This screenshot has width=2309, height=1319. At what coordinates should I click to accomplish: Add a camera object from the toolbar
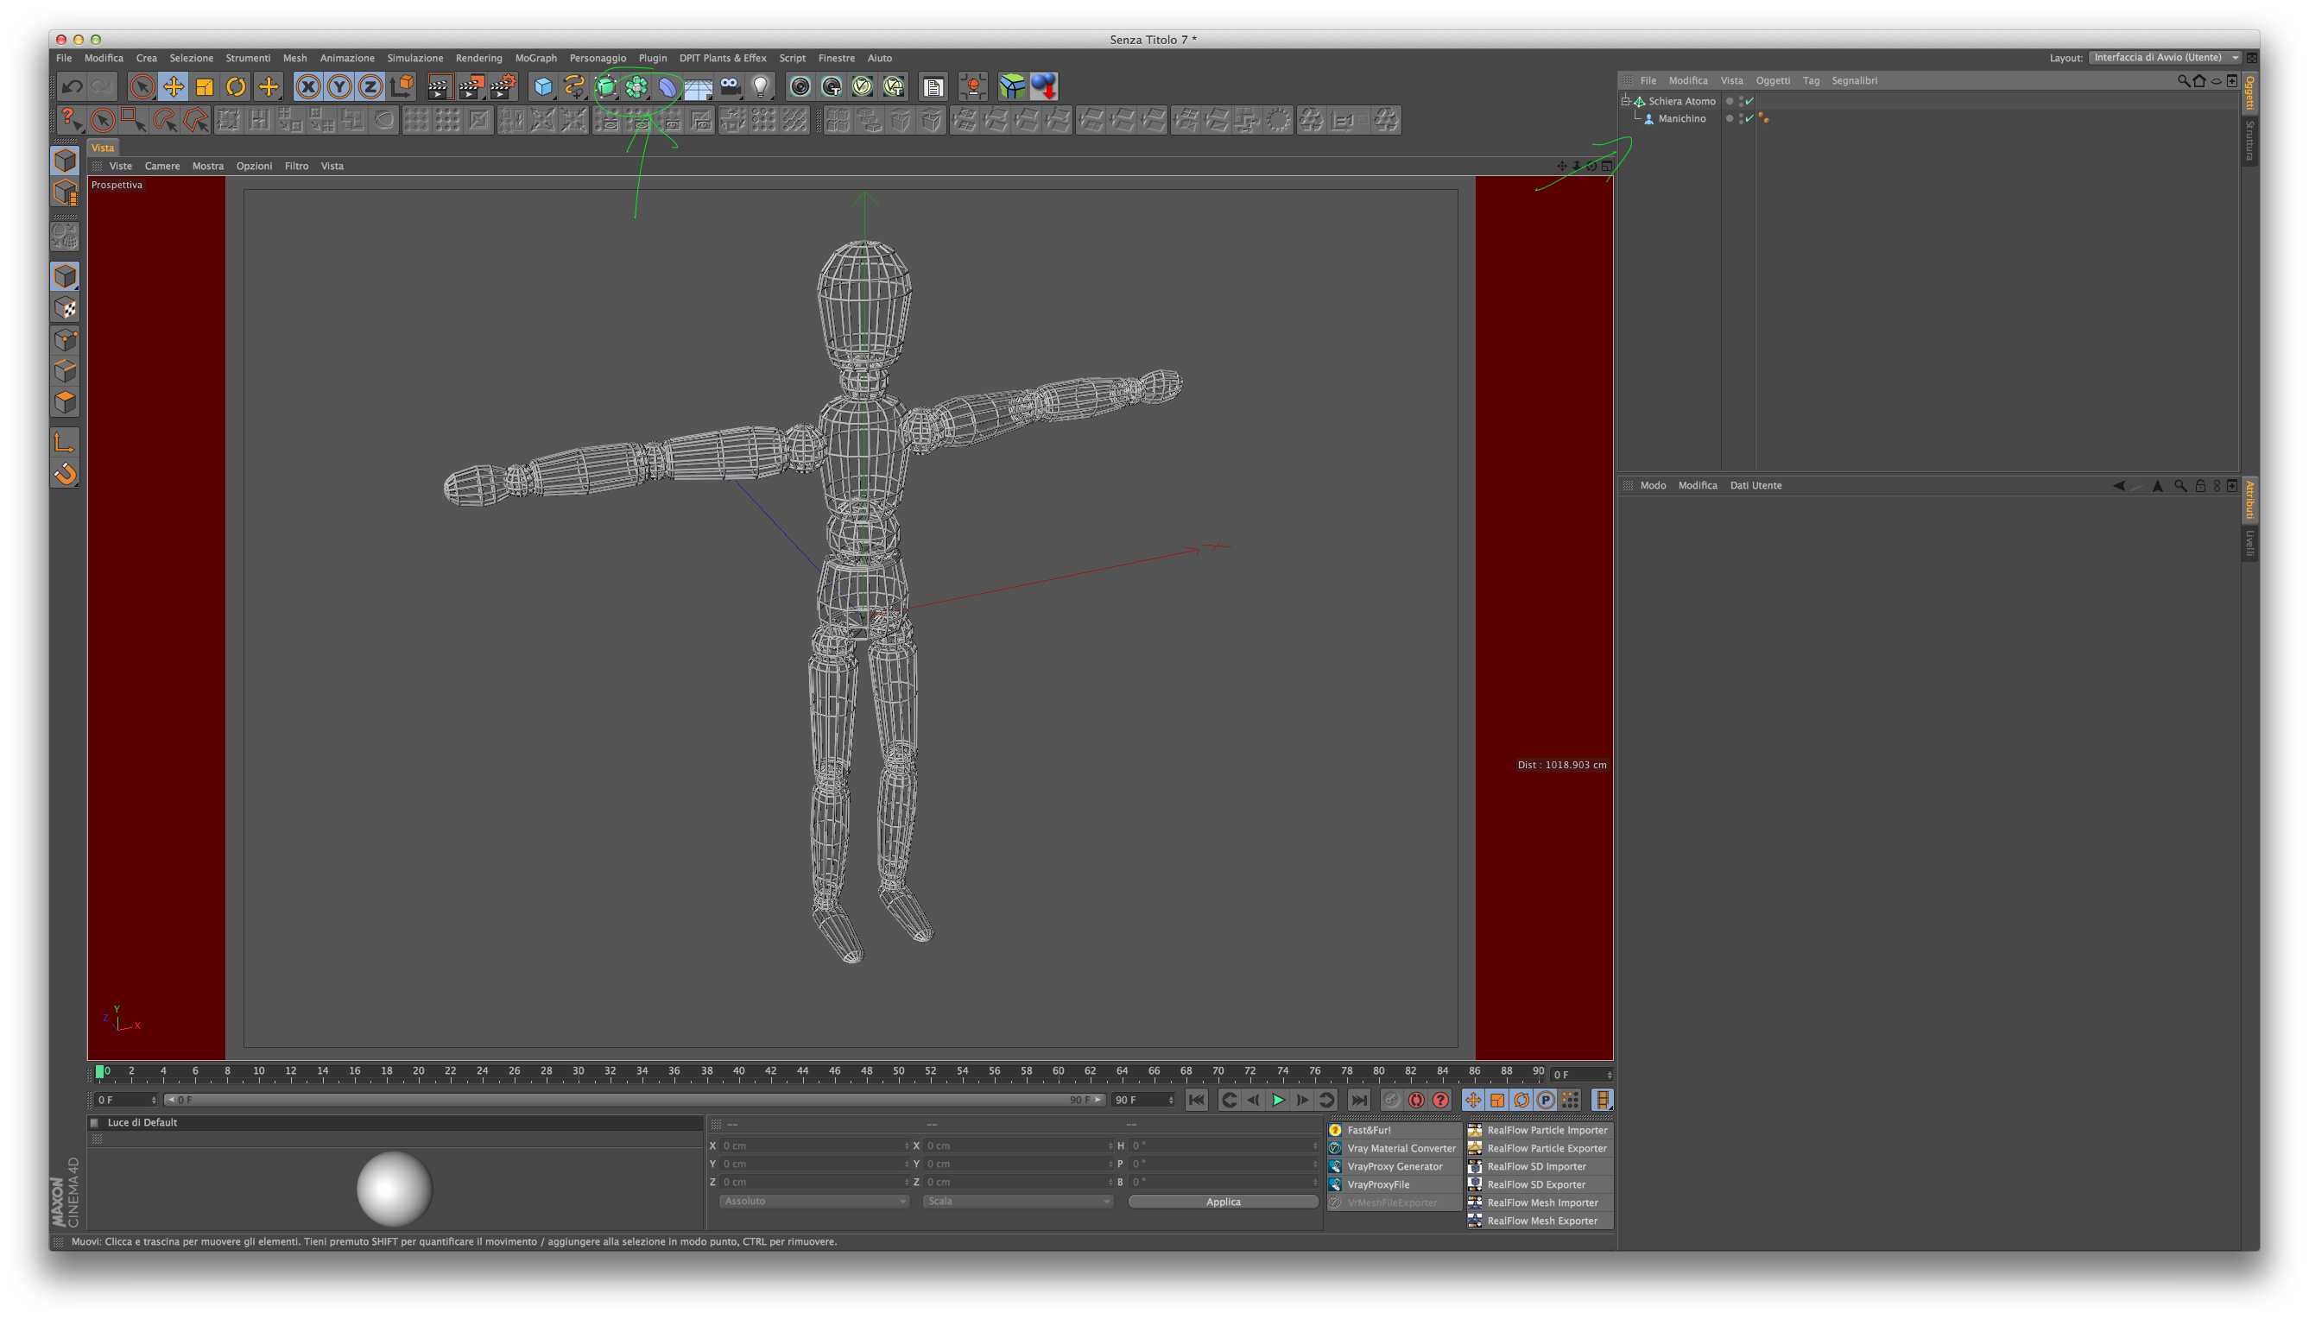click(x=730, y=87)
